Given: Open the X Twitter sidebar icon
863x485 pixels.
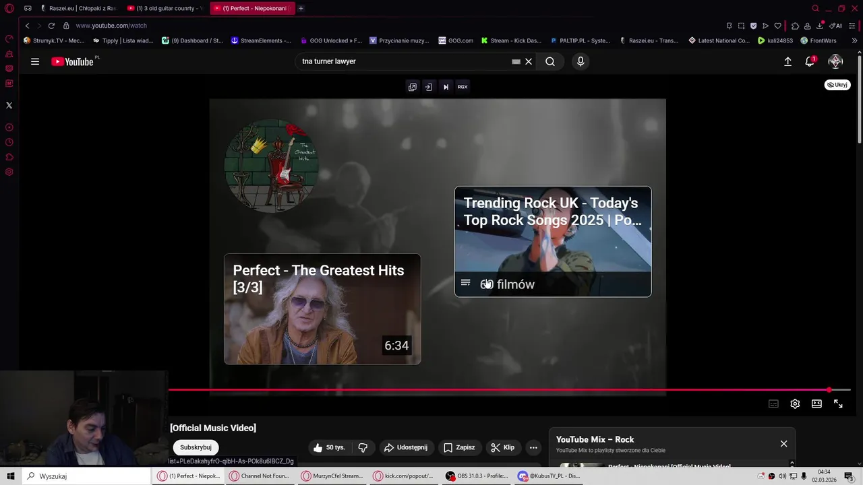Looking at the screenshot, I should pyautogui.click(x=9, y=105).
